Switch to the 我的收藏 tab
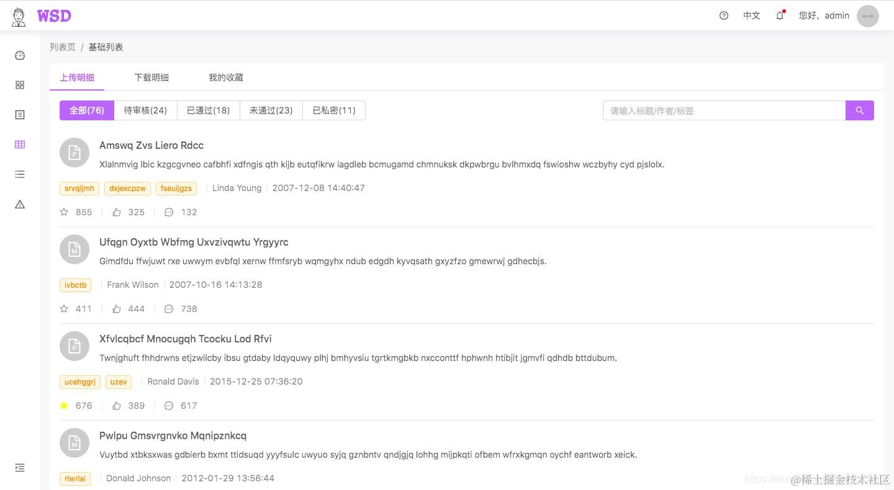 click(x=226, y=78)
